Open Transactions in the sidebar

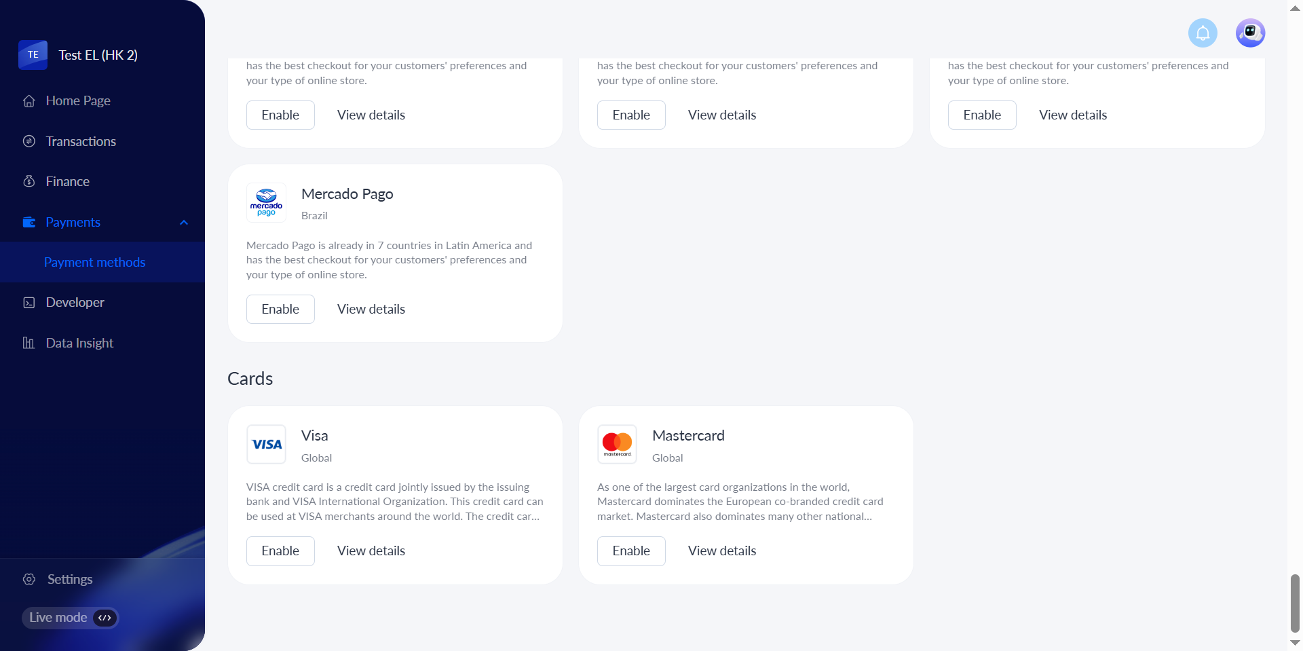pyautogui.click(x=81, y=141)
